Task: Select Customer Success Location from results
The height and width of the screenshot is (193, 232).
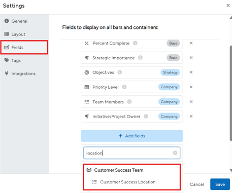Action: coord(128,182)
